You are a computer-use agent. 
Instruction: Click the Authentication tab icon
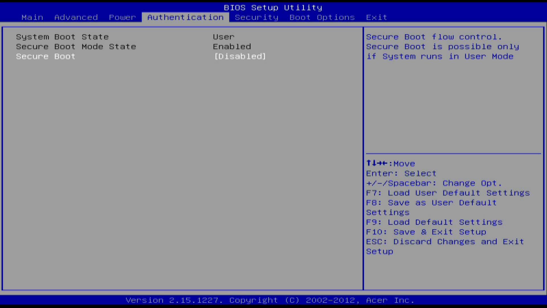pyautogui.click(x=185, y=17)
